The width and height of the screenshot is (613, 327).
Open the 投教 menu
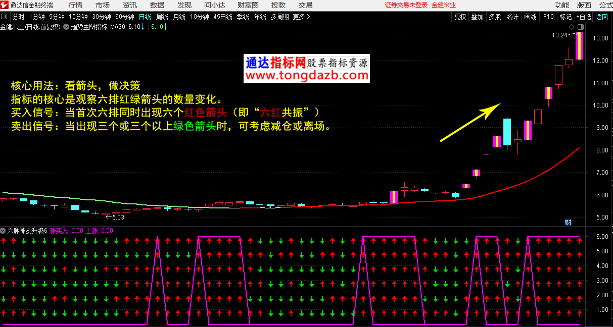click(278, 5)
